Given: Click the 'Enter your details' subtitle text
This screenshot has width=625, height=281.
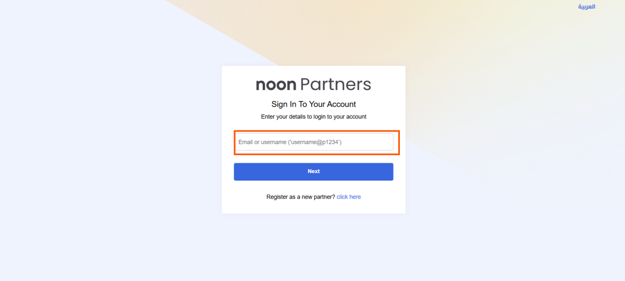Looking at the screenshot, I should tap(314, 117).
